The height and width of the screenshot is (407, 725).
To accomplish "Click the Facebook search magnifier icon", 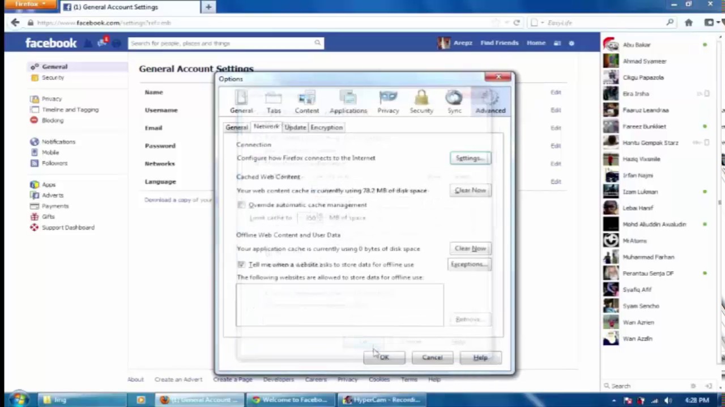I will 318,43.
